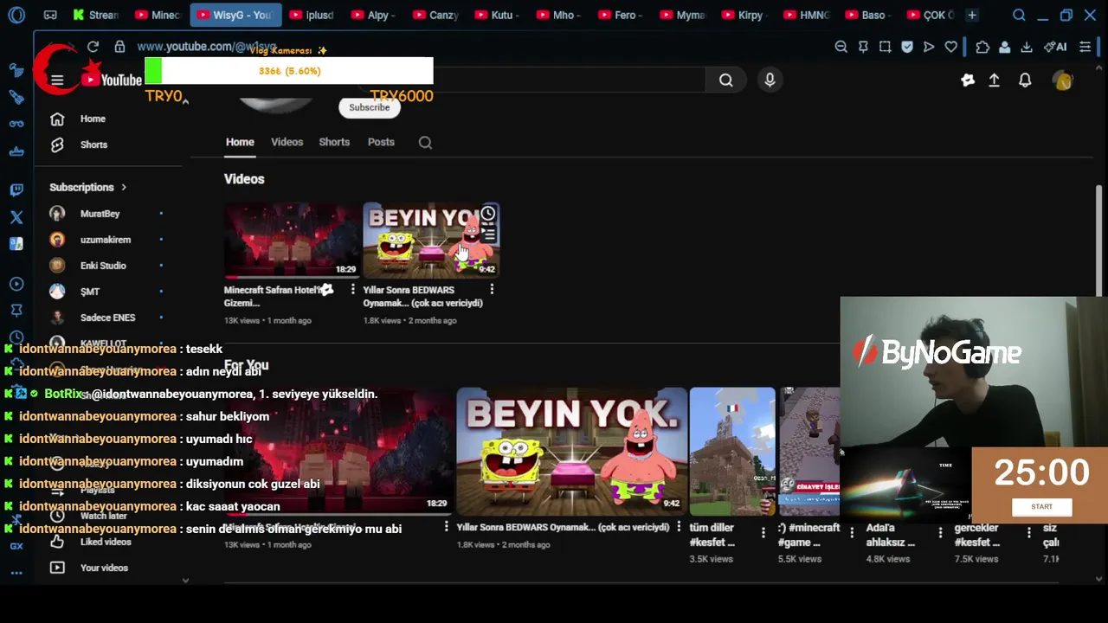Open the flow send arrow icon
The image size is (1108, 623).
coord(929,47)
